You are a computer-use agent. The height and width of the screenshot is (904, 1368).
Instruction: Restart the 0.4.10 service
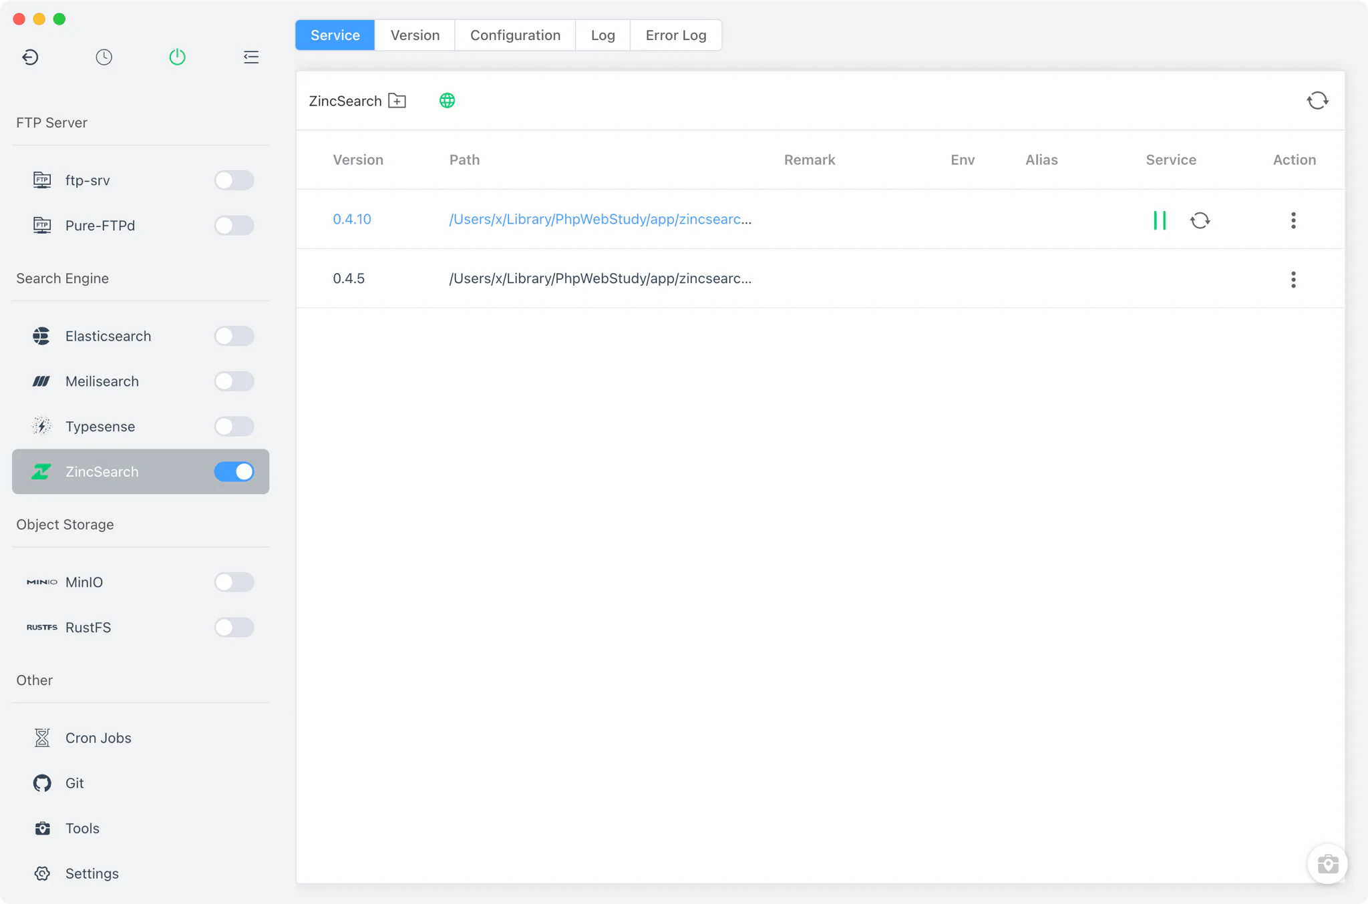click(1200, 220)
